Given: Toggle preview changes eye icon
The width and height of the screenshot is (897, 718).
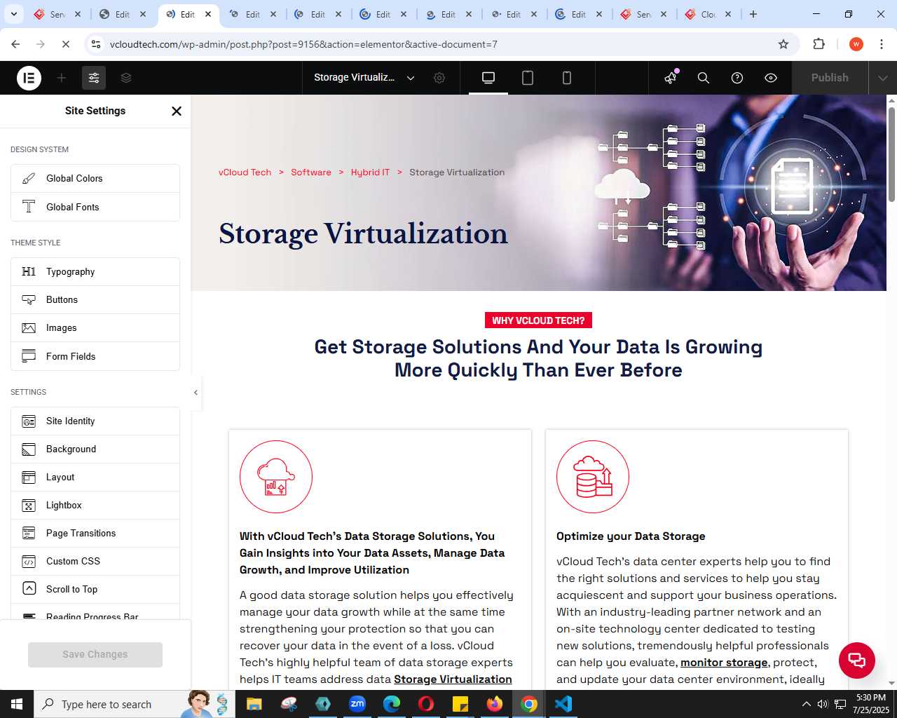Looking at the screenshot, I should click(771, 78).
